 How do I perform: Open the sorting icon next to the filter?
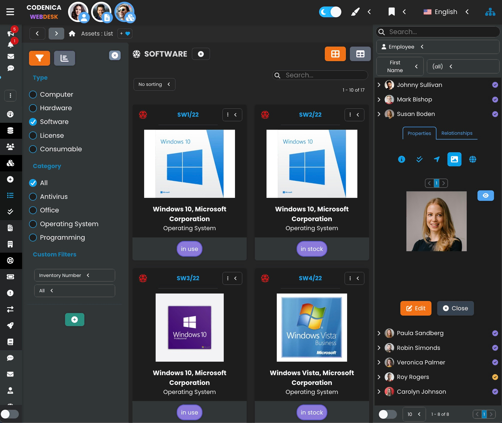pyautogui.click(x=64, y=58)
